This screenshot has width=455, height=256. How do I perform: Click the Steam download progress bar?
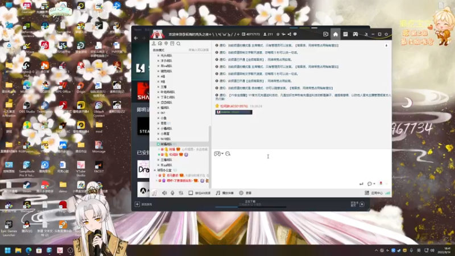click(x=251, y=207)
